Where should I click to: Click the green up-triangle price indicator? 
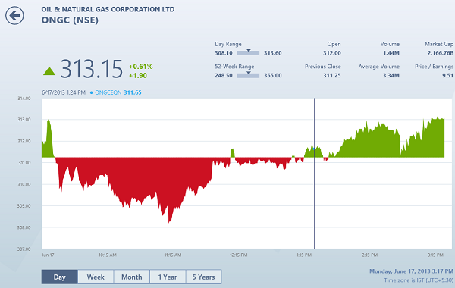click(x=49, y=71)
